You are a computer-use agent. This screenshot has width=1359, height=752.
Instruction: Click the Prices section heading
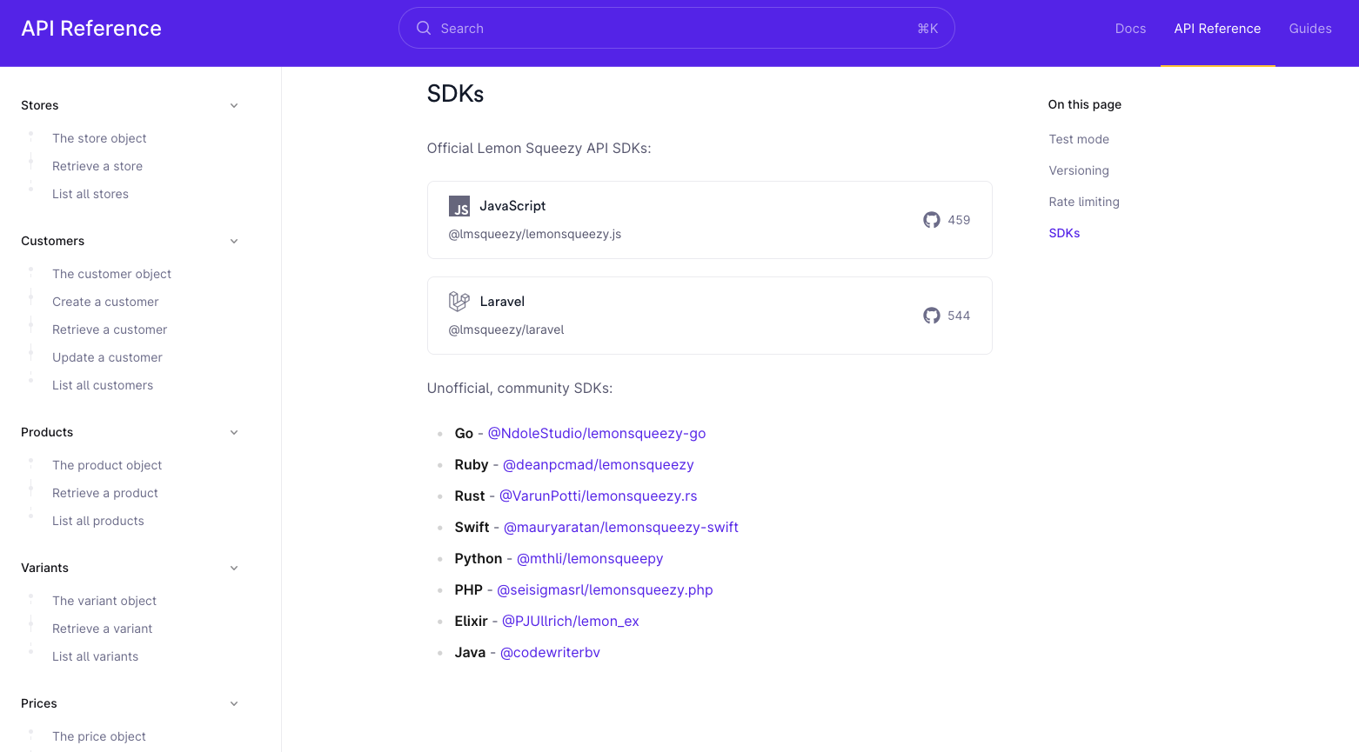[39, 703]
